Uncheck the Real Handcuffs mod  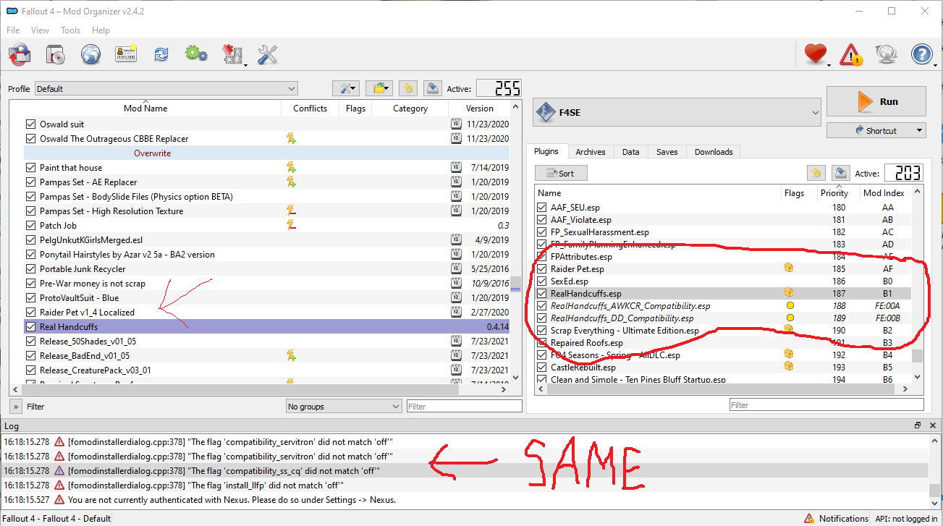(30, 326)
